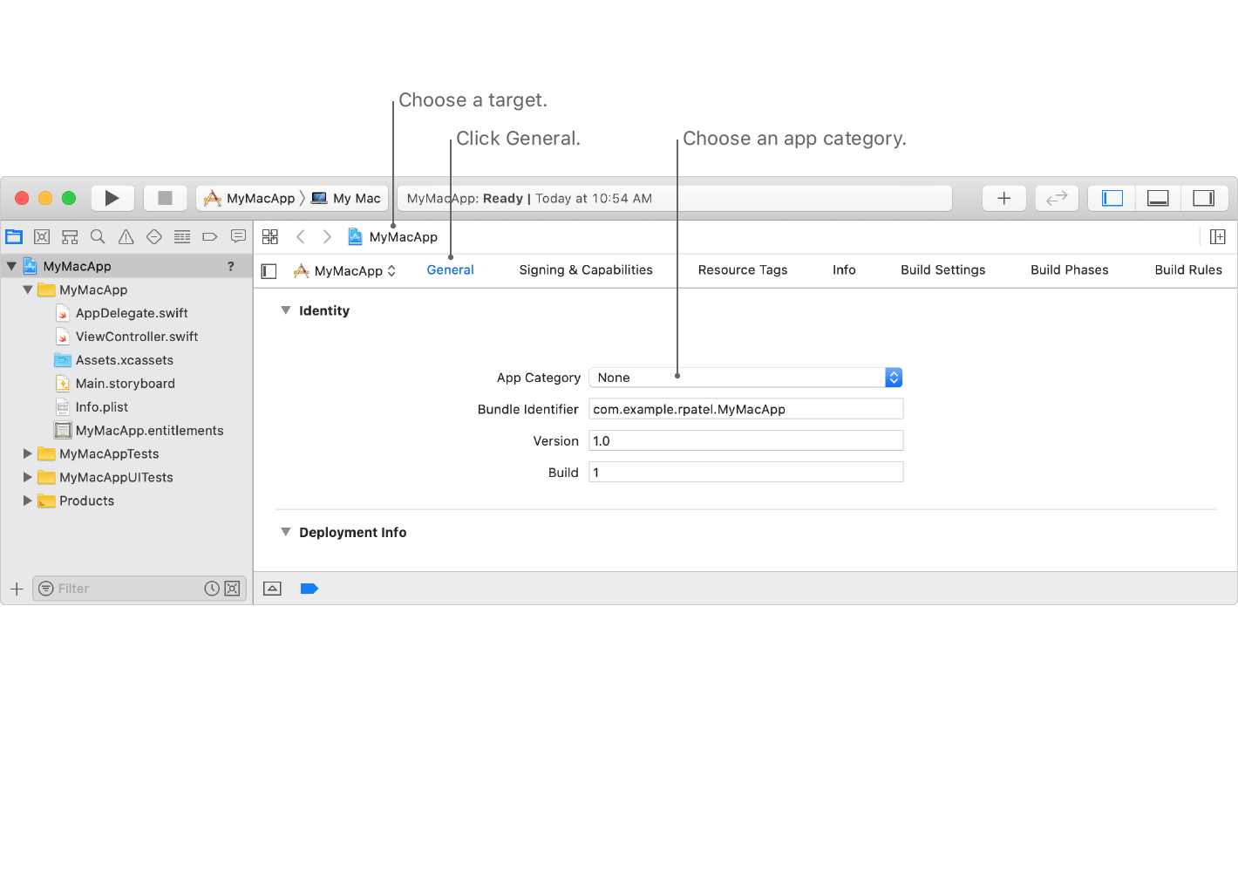
Task: Open the App Category dropdown
Action: pos(745,378)
